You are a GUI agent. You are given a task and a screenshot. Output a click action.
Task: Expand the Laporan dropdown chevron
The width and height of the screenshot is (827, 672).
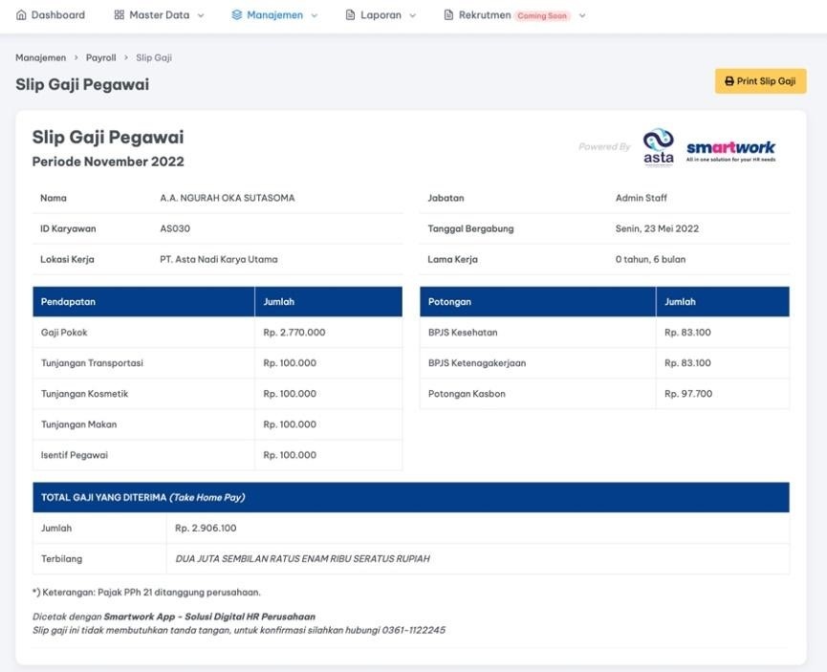(411, 15)
